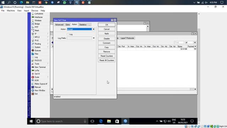Click the Find field in Firewall window
Image resolution: width=227 pixels, height=128 pixels.
point(179,42)
